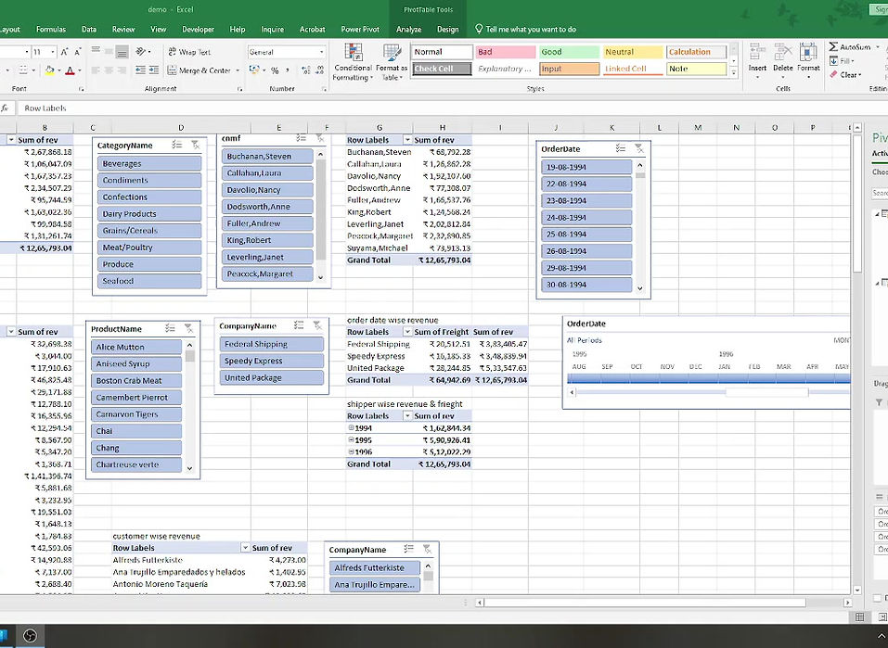Toggle Davolio,Nancy in the cnmf slicer
888x648 pixels.
[x=267, y=190]
